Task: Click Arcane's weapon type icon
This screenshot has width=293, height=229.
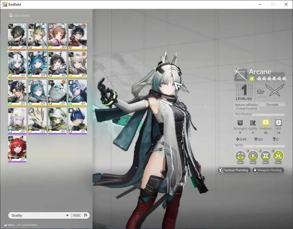Action: click(x=241, y=75)
